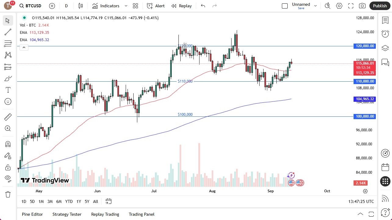Open the Indicators dropdown arrow
The image size is (392, 220).
[x=126, y=5]
